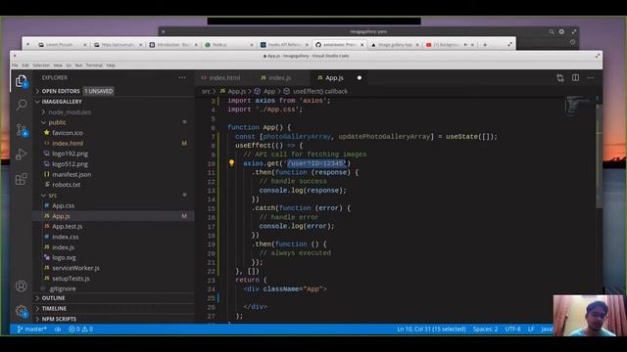This screenshot has width=627, height=352.
Task: Expand the Outline section
Action: click(53, 298)
